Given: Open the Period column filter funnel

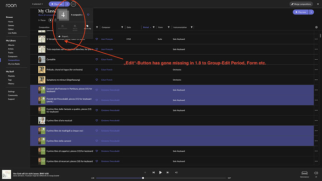Looking at the screenshot, I should point(154,27).
